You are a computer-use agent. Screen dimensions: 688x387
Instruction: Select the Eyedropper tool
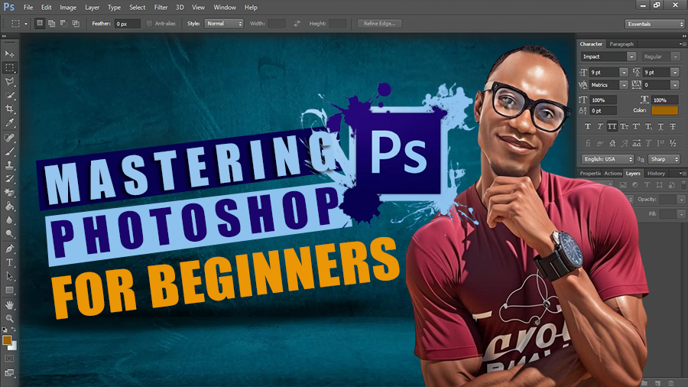[x=9, y=123]
